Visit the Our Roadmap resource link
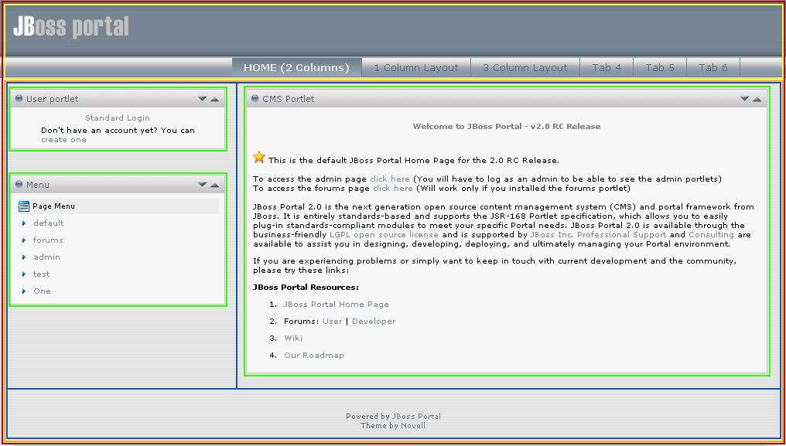786x446 pixels. click(x=314, y=356)
